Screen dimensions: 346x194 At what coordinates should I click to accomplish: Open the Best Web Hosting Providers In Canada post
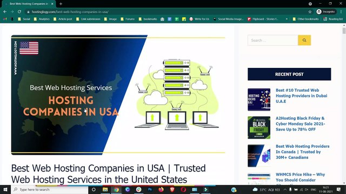(303, 152)
